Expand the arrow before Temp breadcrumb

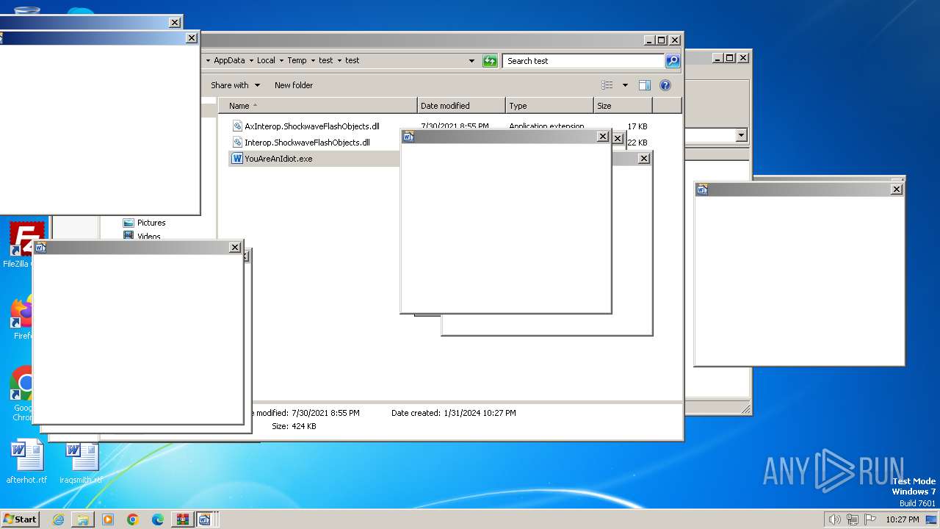(x=281, y=61)
